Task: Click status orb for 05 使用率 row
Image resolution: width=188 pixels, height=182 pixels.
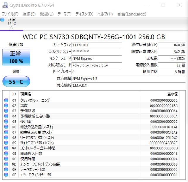Action: click(6, 122)
